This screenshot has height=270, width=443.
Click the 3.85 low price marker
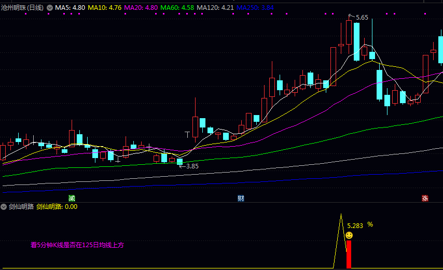(x=191, y=166)
